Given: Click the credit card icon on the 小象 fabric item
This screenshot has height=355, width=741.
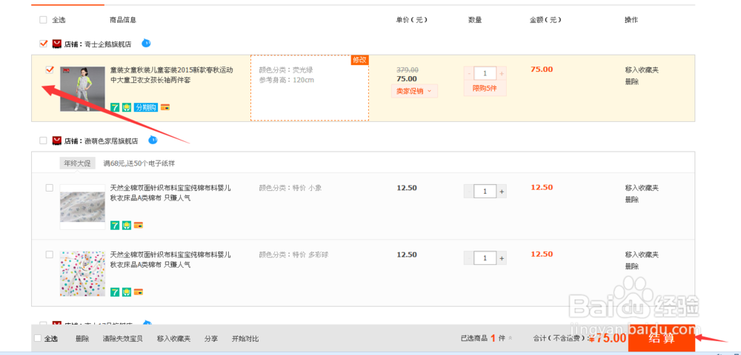Looking at the screenshot, I should [138, 225].
